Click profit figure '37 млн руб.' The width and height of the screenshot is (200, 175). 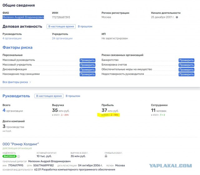[x=110, y=110]
